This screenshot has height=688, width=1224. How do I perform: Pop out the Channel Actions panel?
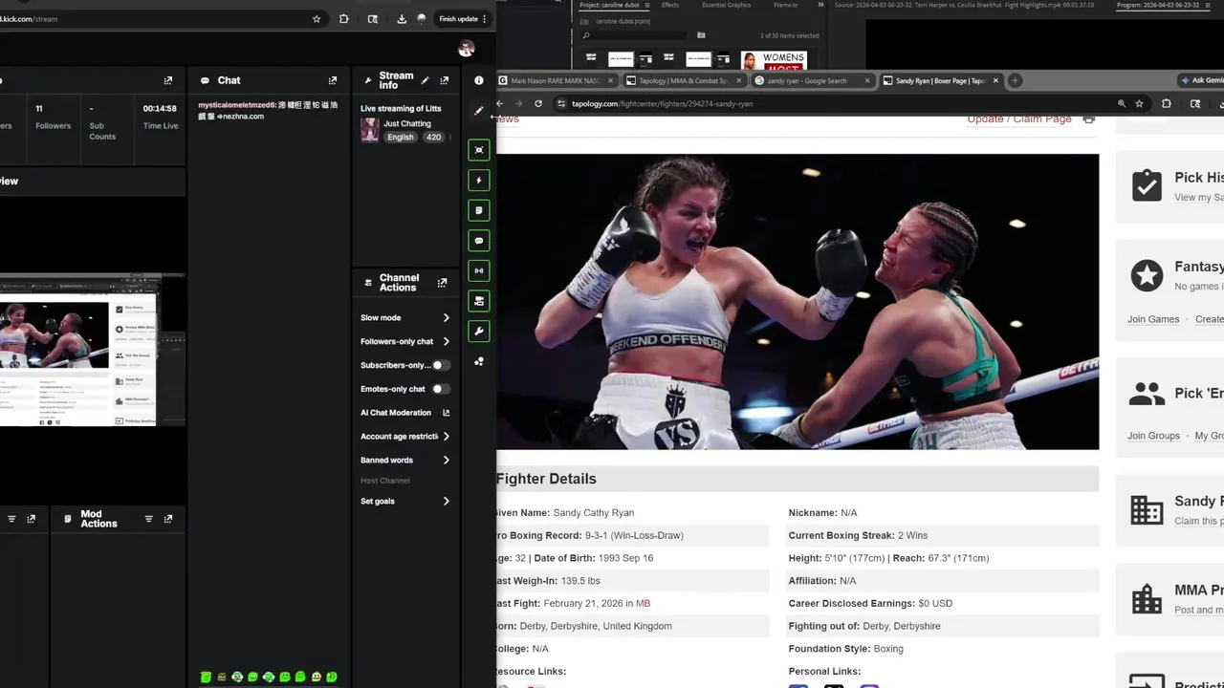pyautogui.click(x=442, y=283)
